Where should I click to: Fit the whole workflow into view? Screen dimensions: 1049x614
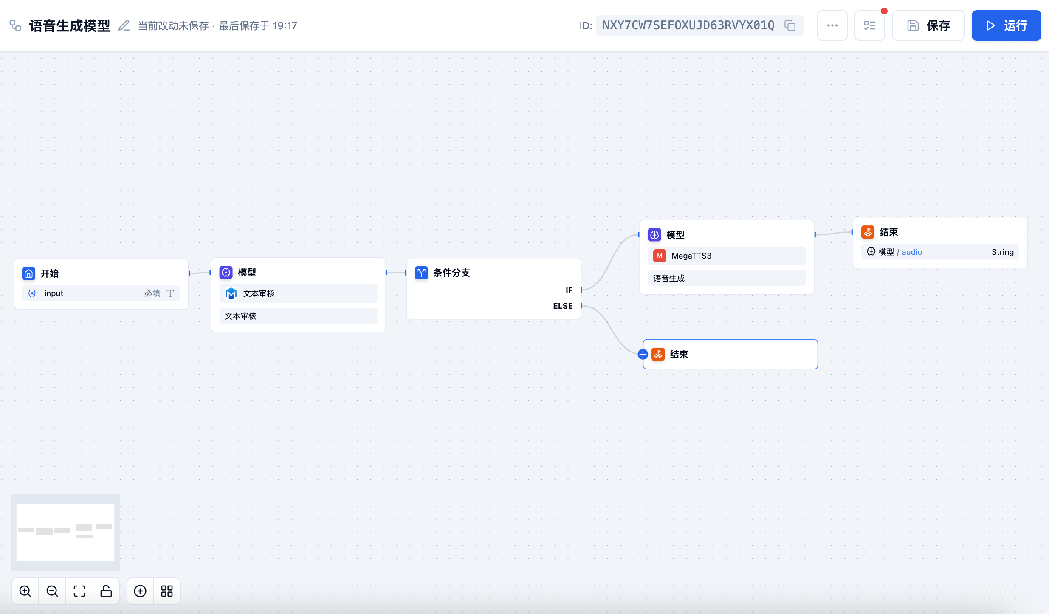(x=79, y=591)
